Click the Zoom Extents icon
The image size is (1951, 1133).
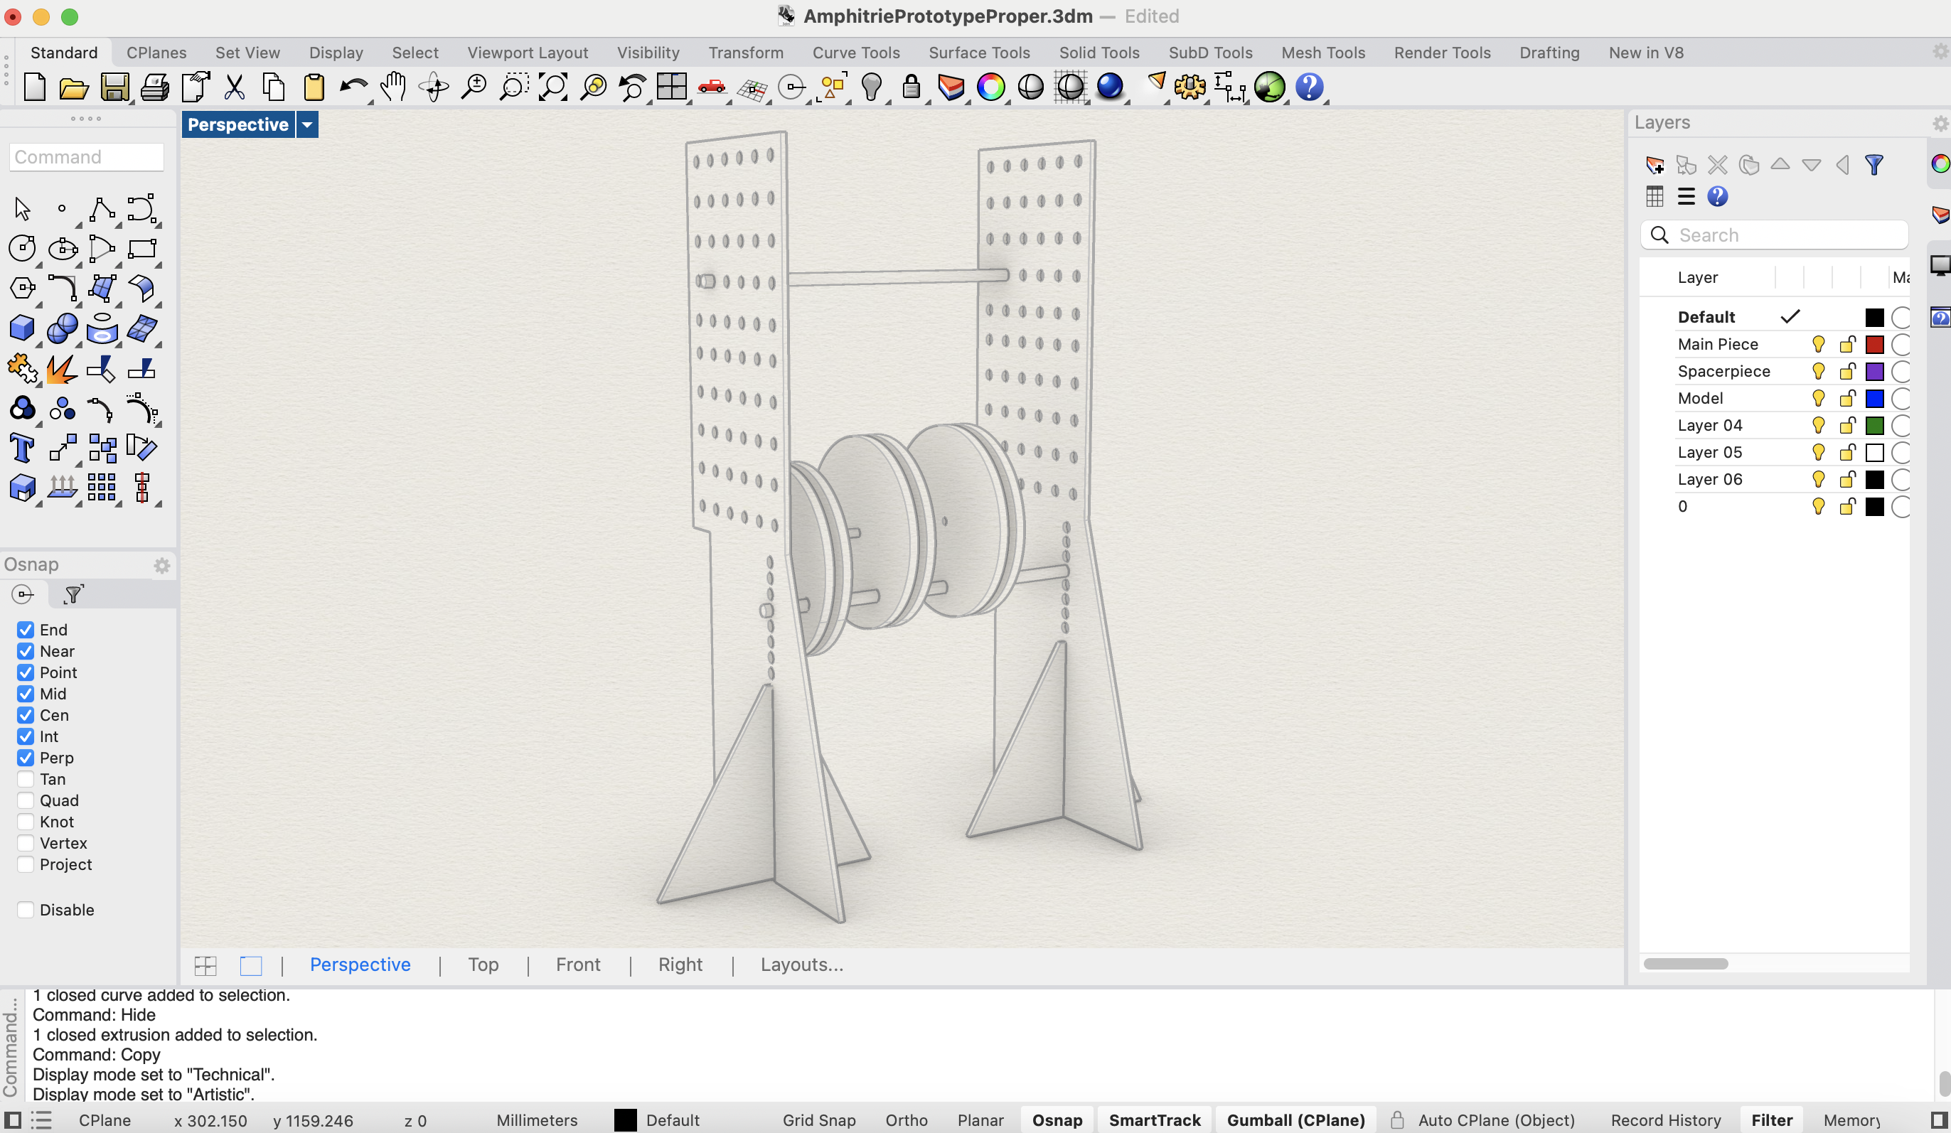pos(552,87)
